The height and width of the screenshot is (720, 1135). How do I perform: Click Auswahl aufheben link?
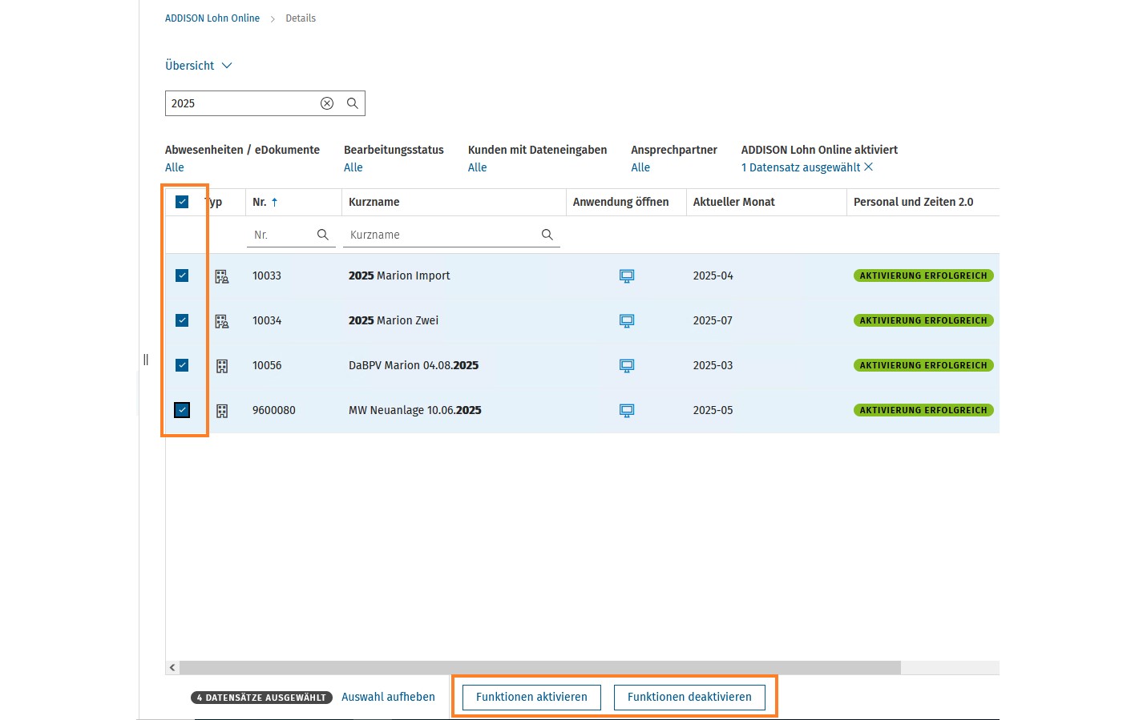[388, 697]
